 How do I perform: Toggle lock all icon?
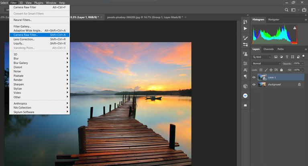281,70
